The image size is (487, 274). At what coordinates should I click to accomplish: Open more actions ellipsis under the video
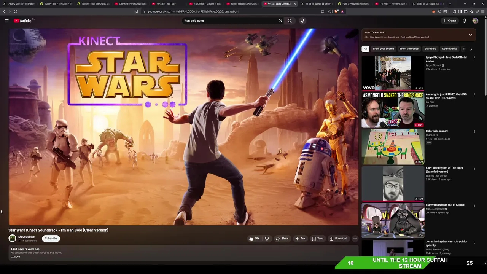(355, 239)
